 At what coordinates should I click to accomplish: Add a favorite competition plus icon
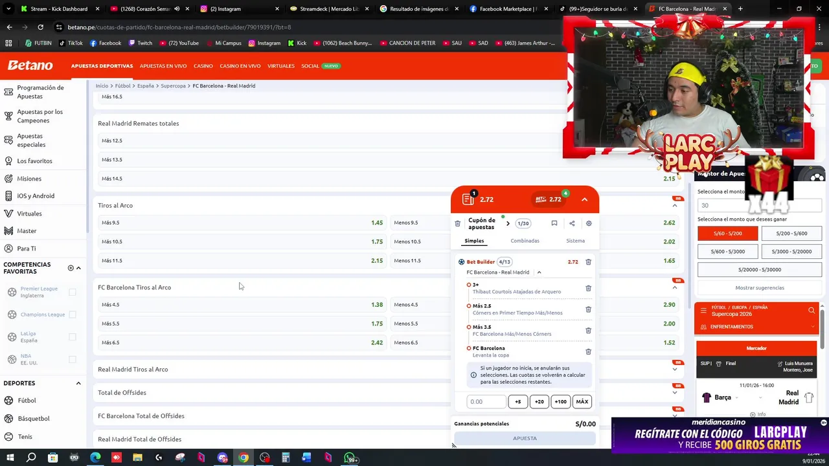(71, 268)
